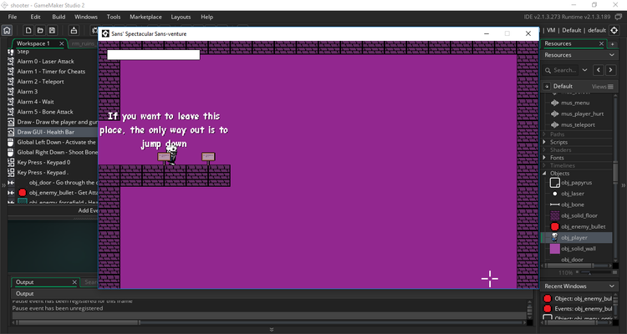This screenshot has height=334, width=627.
Task: Open obj_enemy_bullet collision event
Action: click(x=52, y=193)
